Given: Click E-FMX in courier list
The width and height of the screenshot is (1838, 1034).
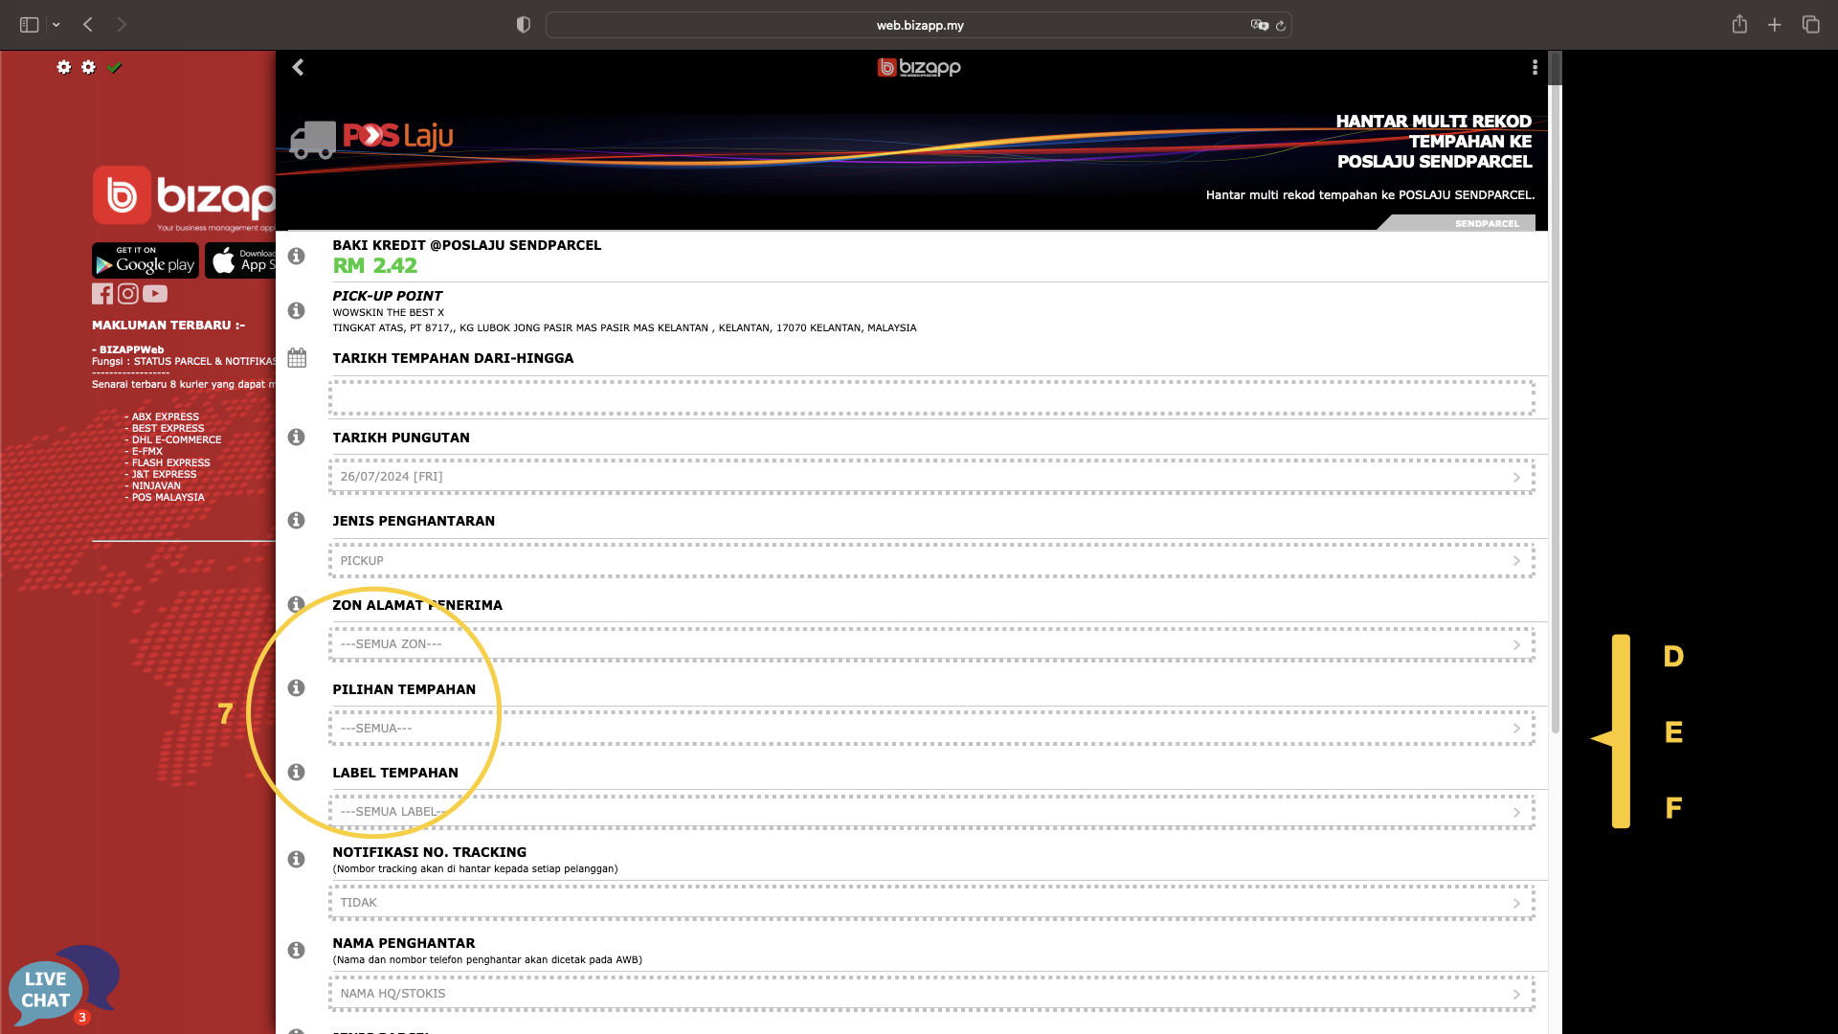Looking at the screenshot, I should (x=146, y=452).
